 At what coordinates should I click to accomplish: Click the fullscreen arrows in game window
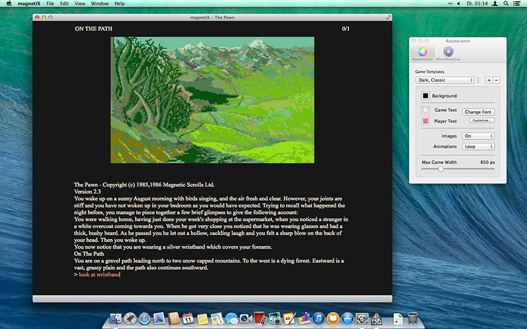(x=387, y=16)
